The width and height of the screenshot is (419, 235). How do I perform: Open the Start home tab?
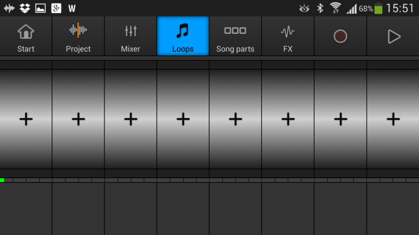pos(26,36)
